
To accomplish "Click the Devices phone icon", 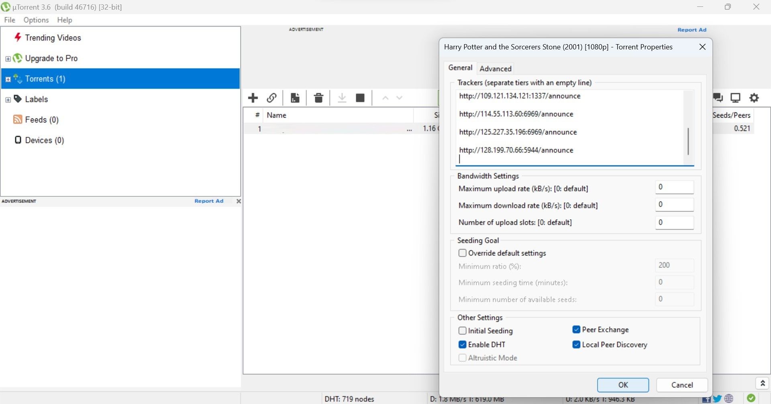I will point(18,140).
